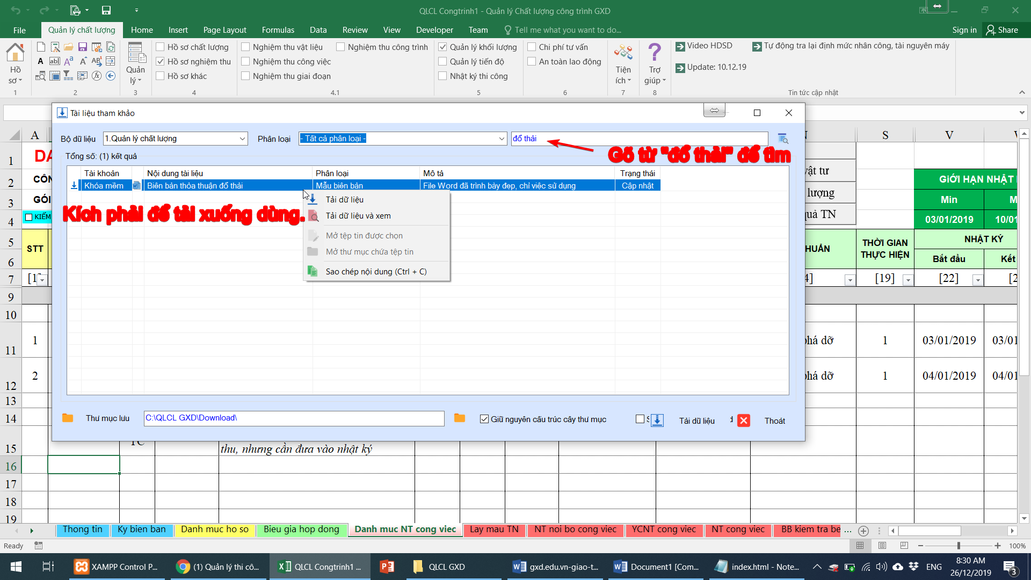The height and width of the screenshot is (580, 1031).
Task: Click the abl text box ribbon icon
Action: point(55,61)
